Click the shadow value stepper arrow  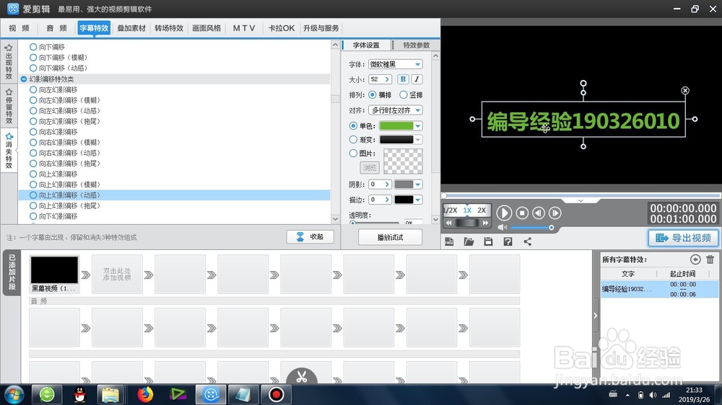tap(387, 184)
